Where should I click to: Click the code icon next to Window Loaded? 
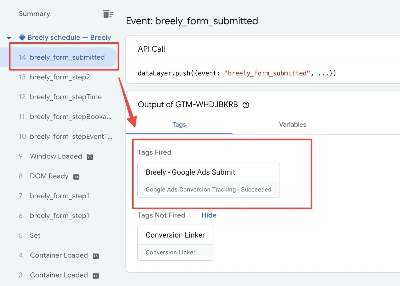[90, 157]
